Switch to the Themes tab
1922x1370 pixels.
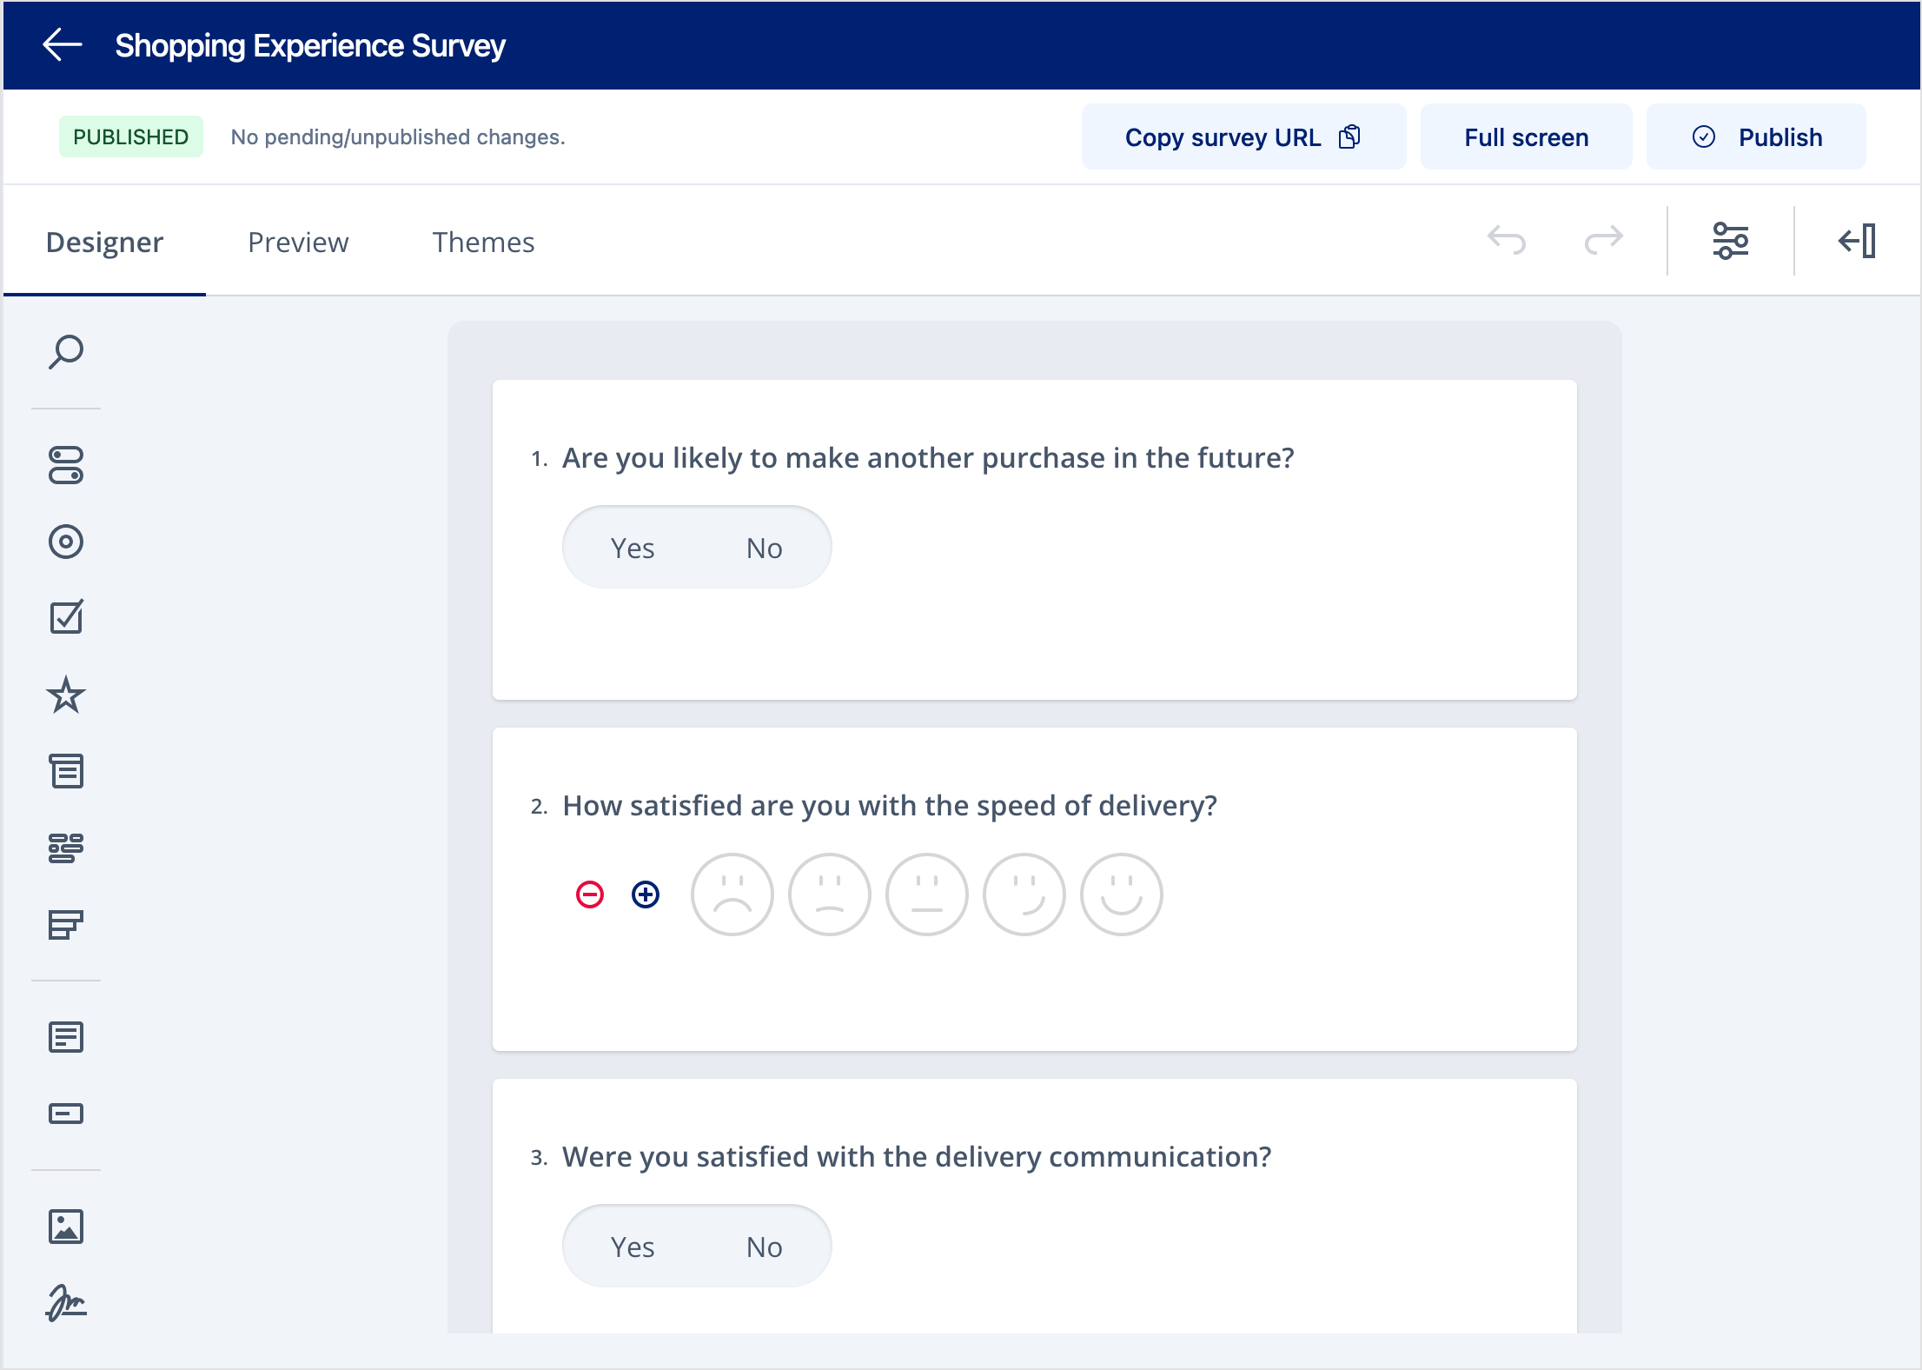483,242
